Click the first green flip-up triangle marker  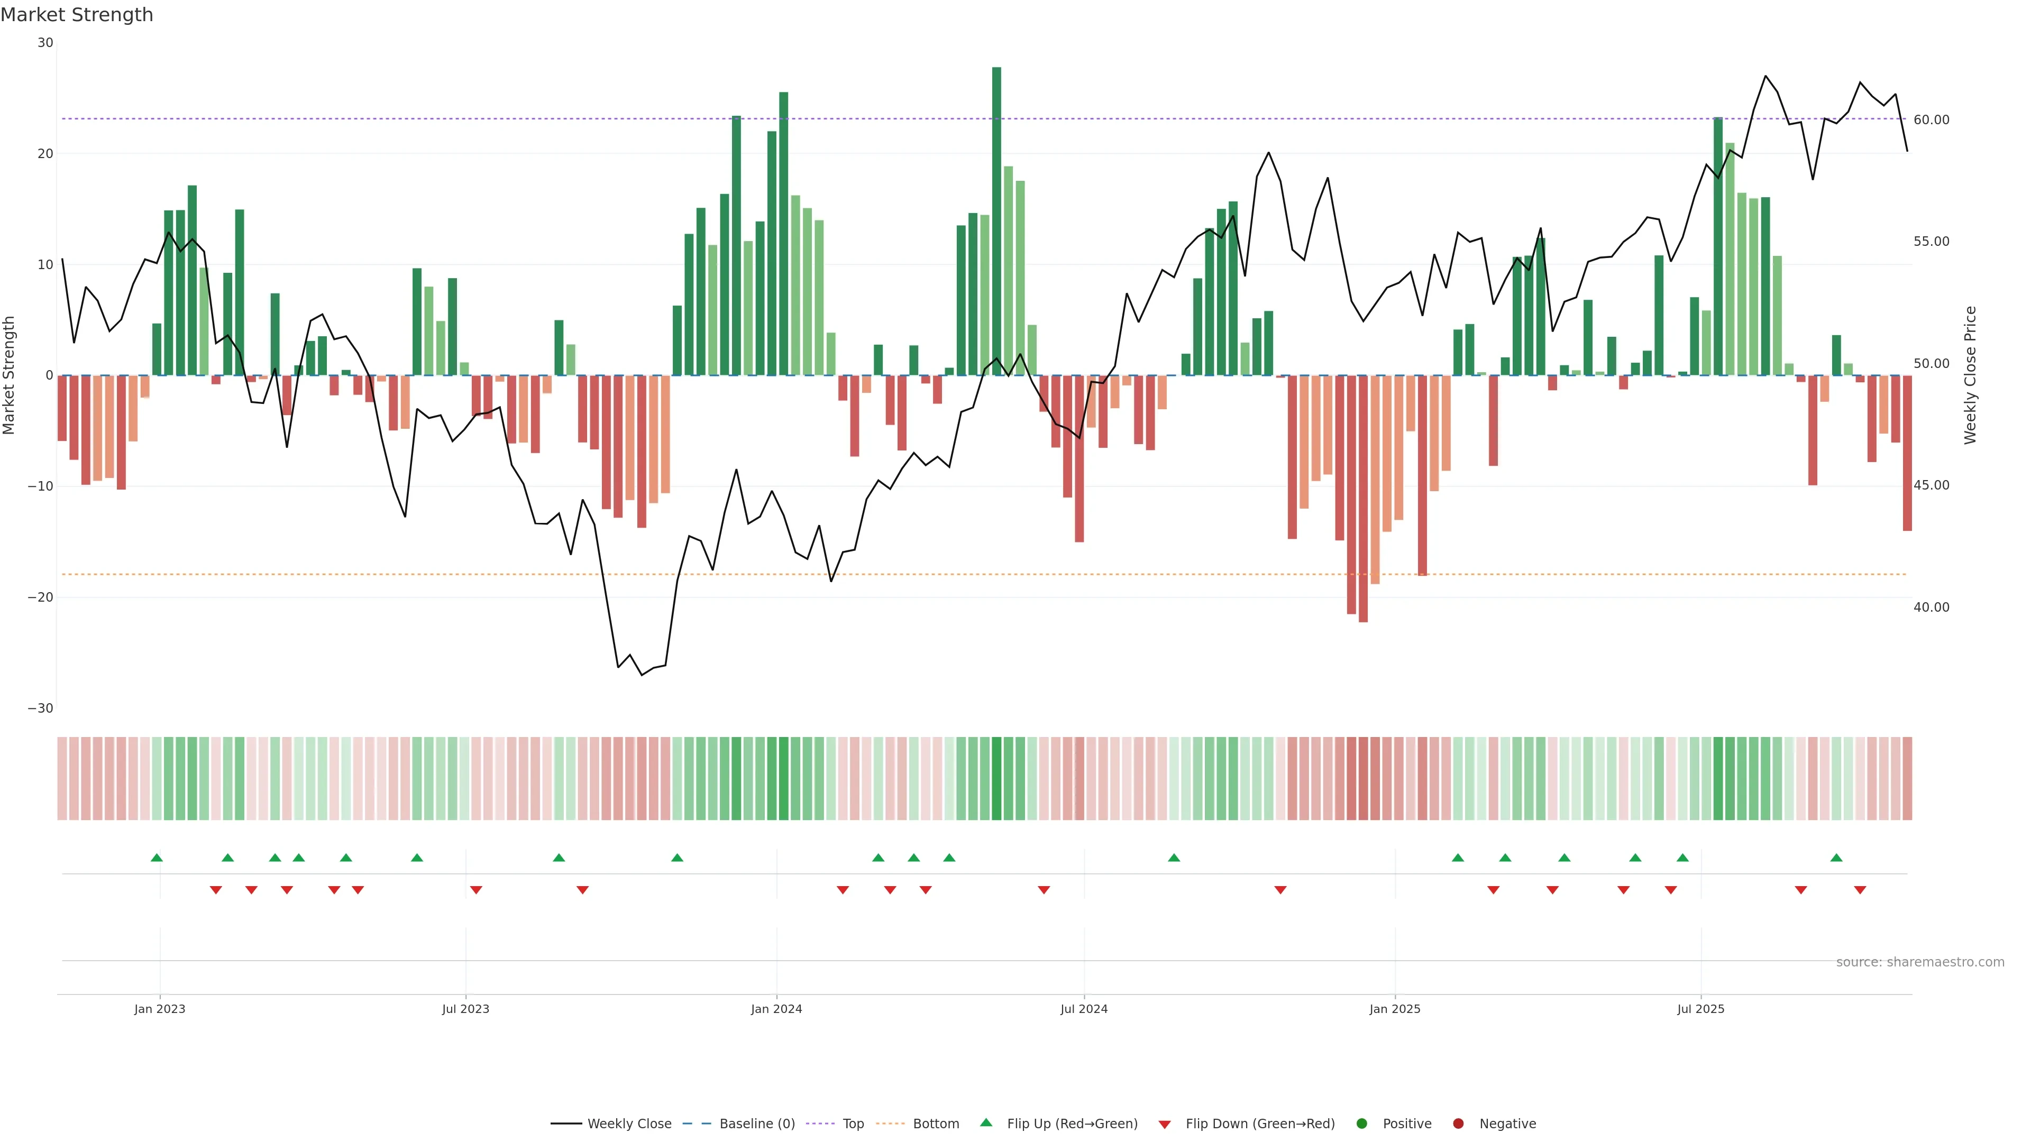click(x=157, y=858)
